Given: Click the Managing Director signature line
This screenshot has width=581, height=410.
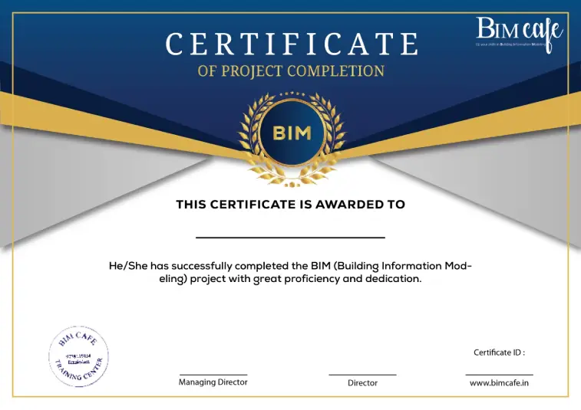Looking at the screenshot, I should point(213,373).
